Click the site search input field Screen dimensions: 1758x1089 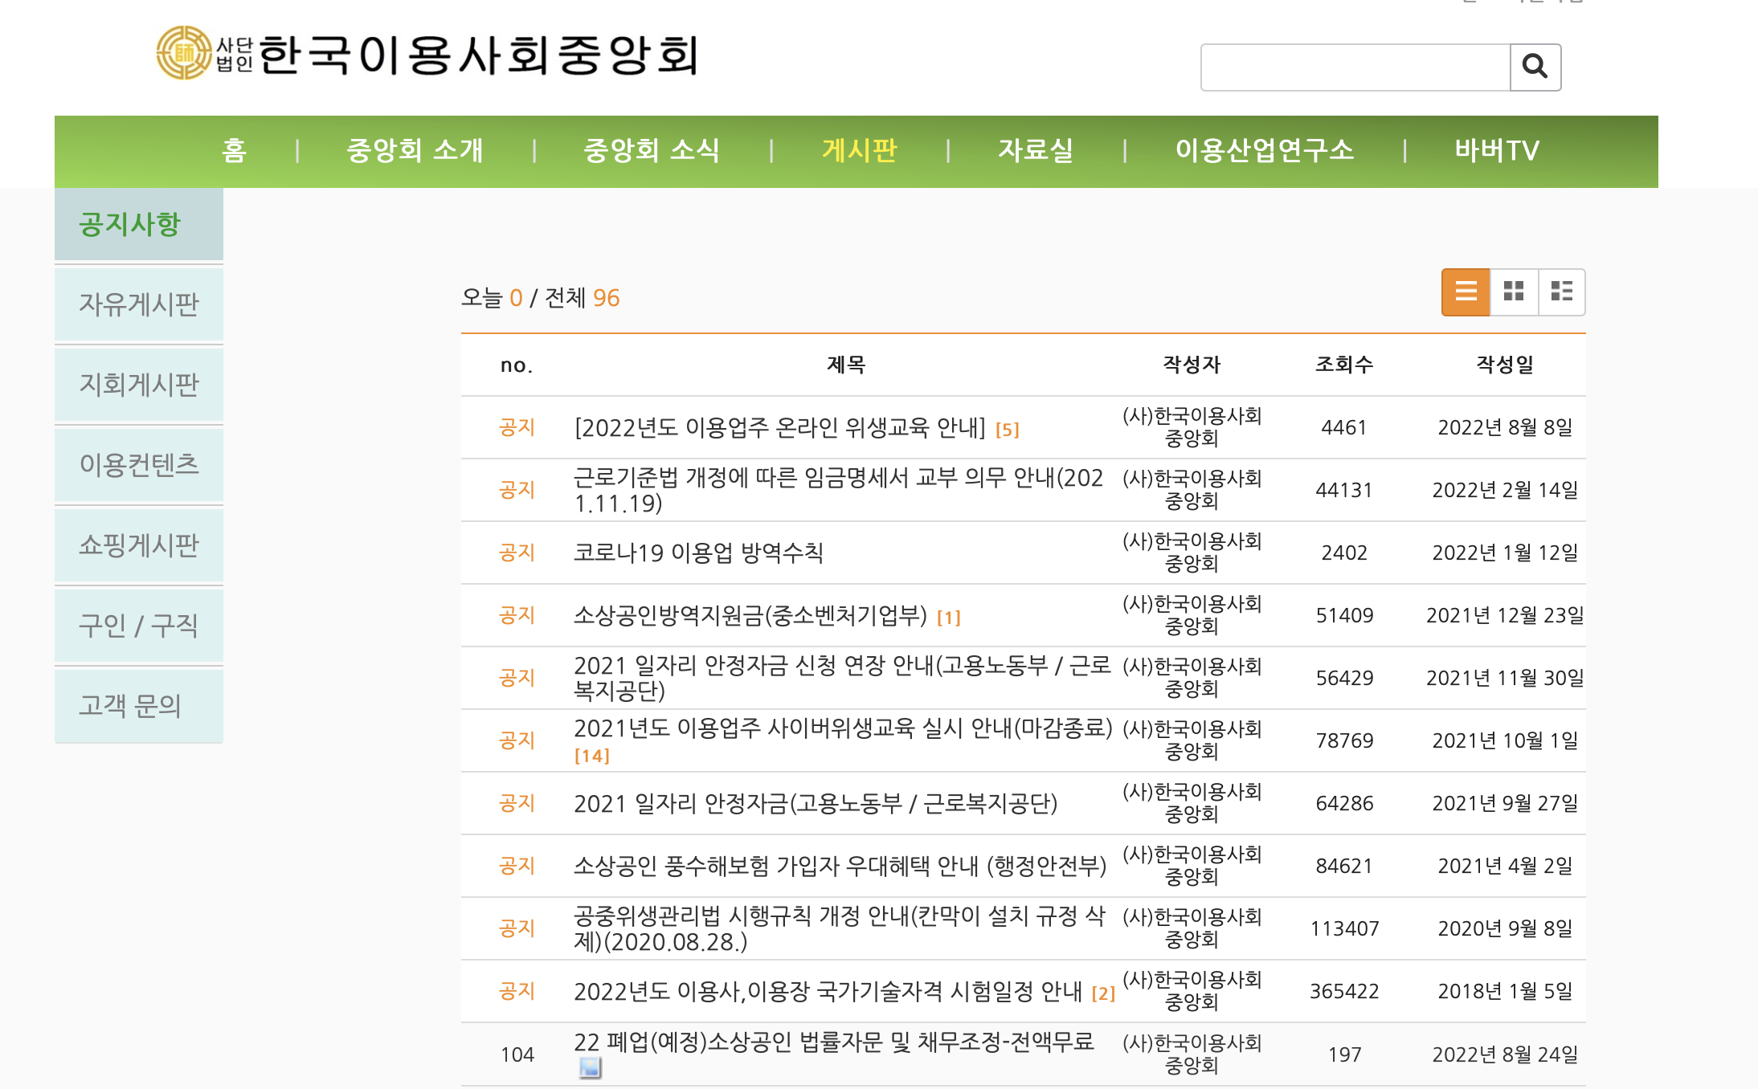[x=1355, y=67]
